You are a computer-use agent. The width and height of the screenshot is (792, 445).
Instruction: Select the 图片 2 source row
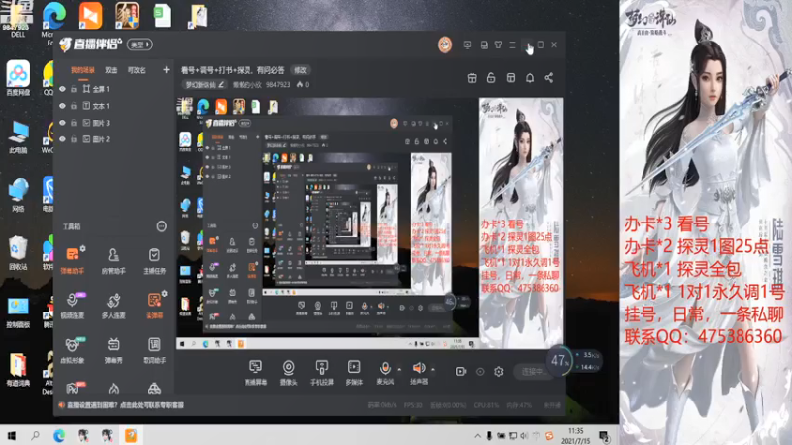point(114,139)
